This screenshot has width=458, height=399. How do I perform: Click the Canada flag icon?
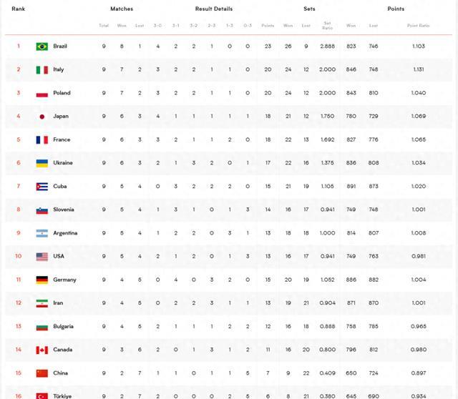click(x=42, y=350)
